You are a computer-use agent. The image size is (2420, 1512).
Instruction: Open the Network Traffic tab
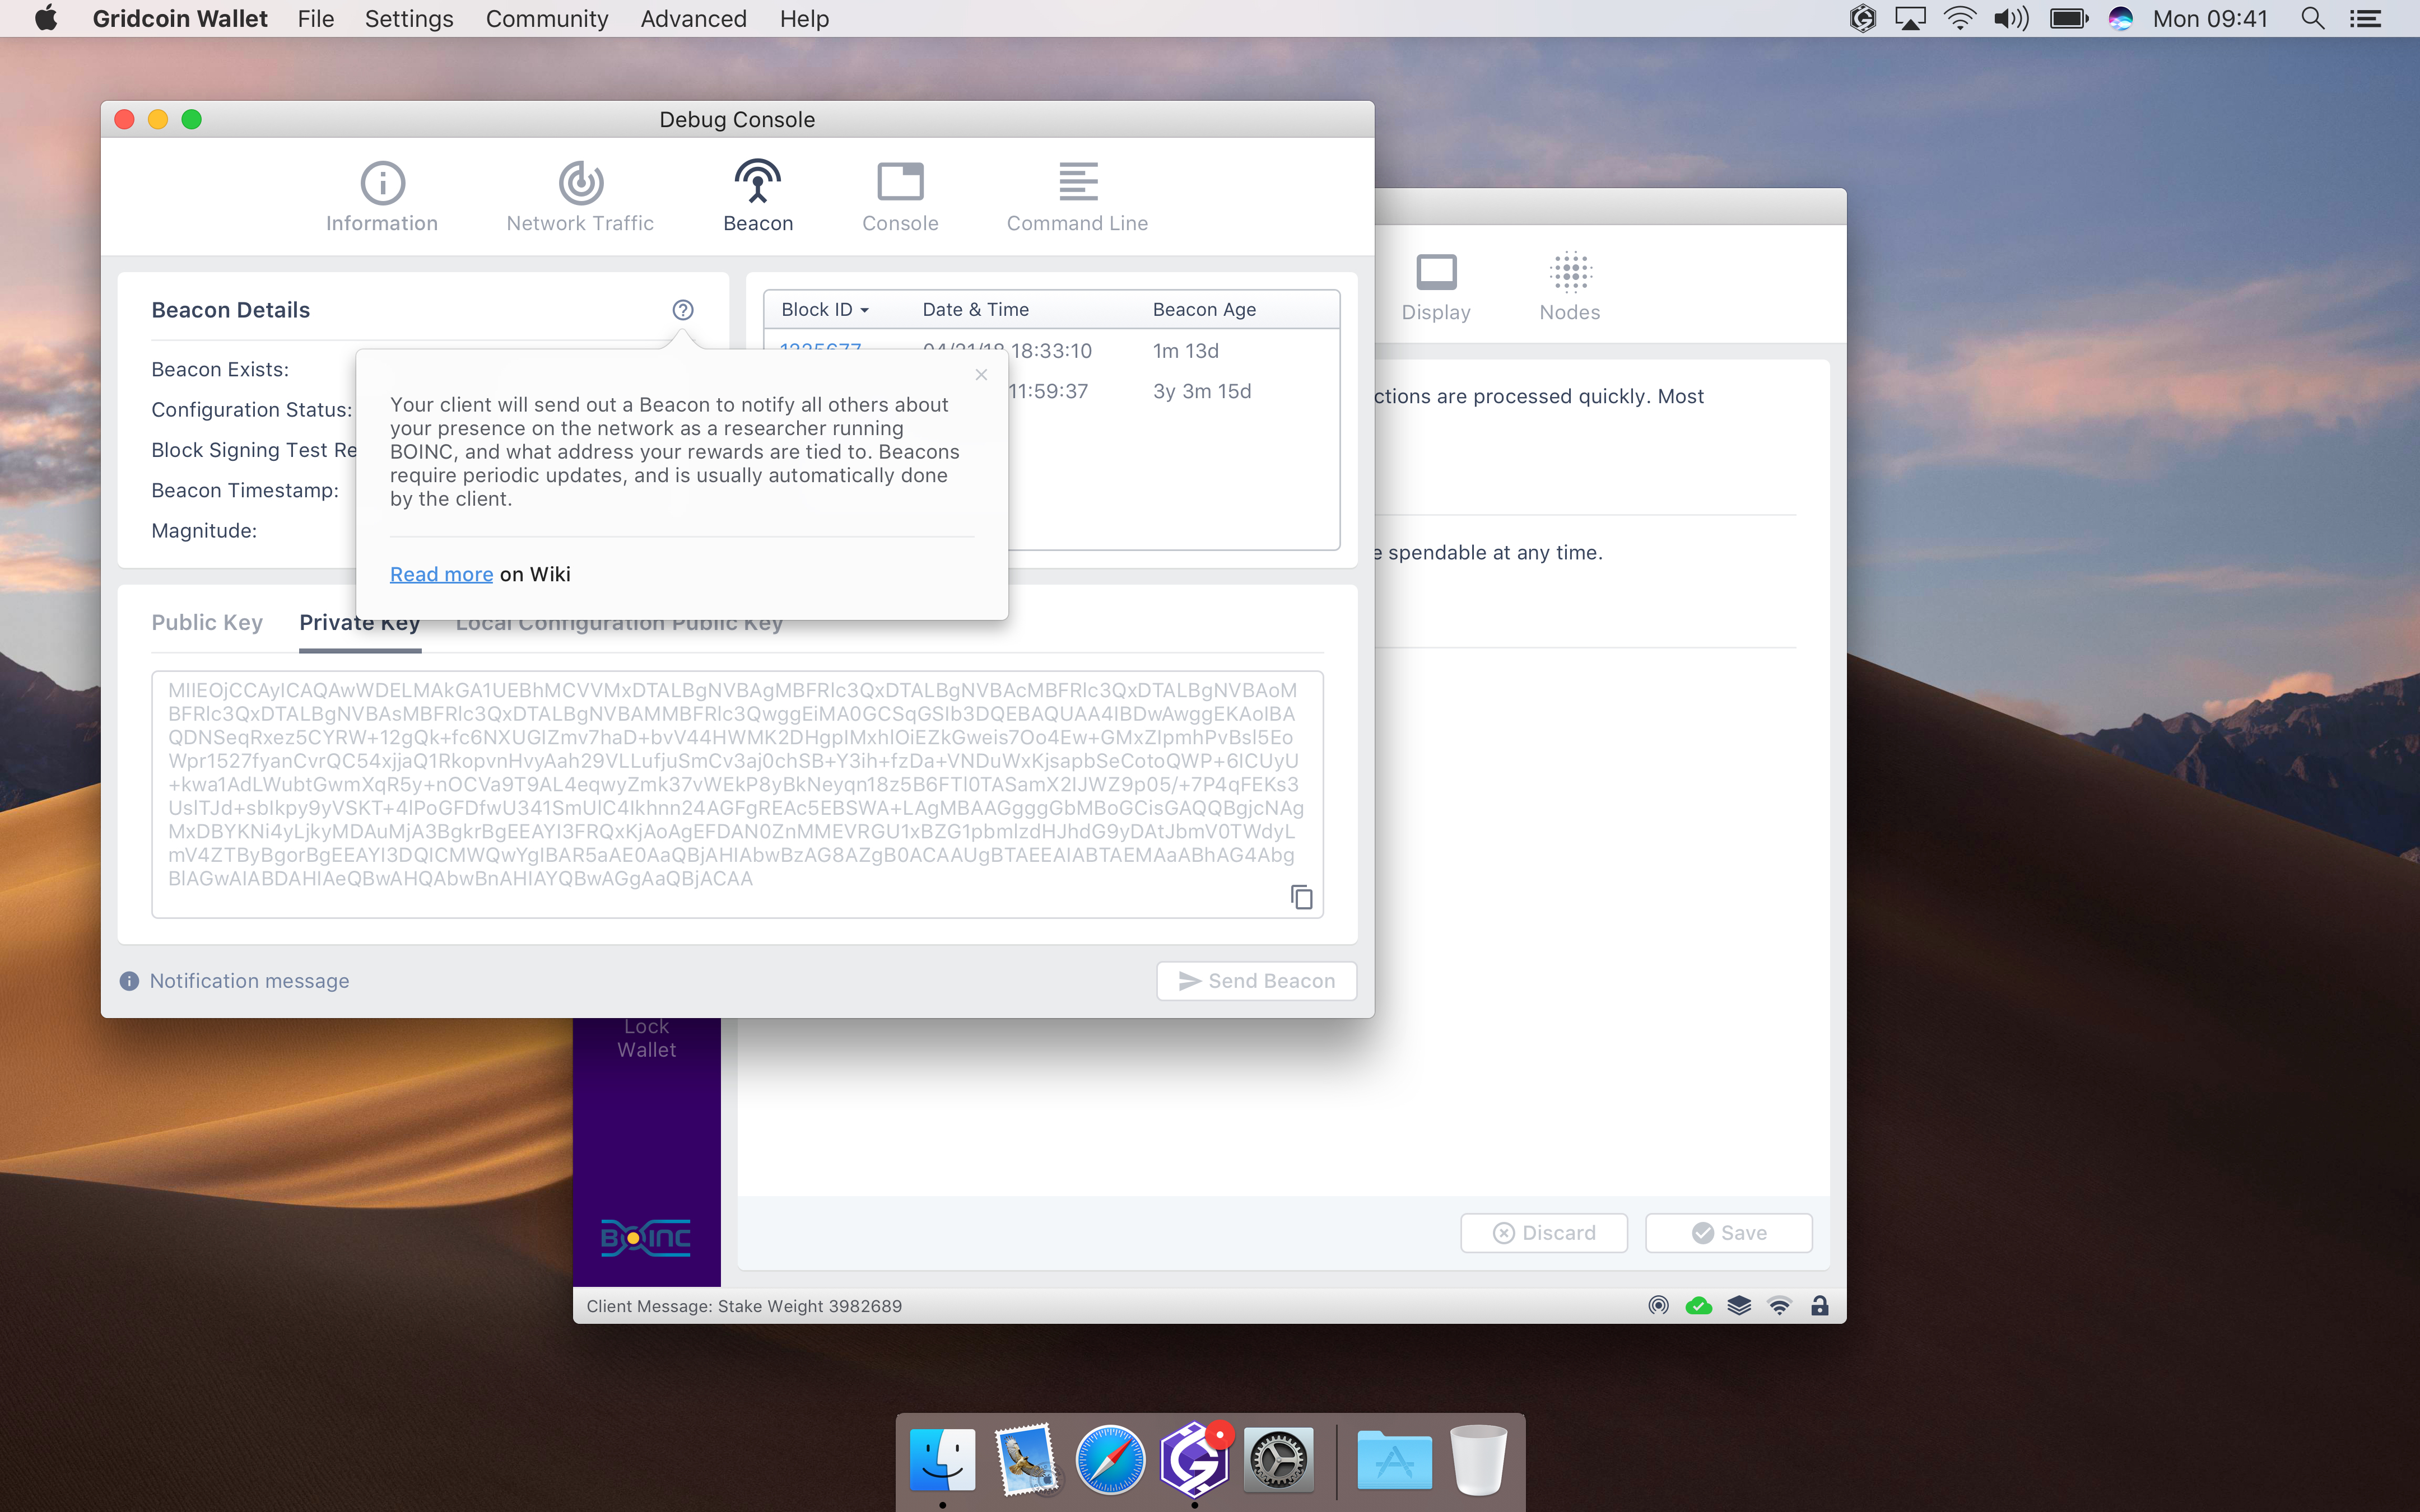coord(580,197)
